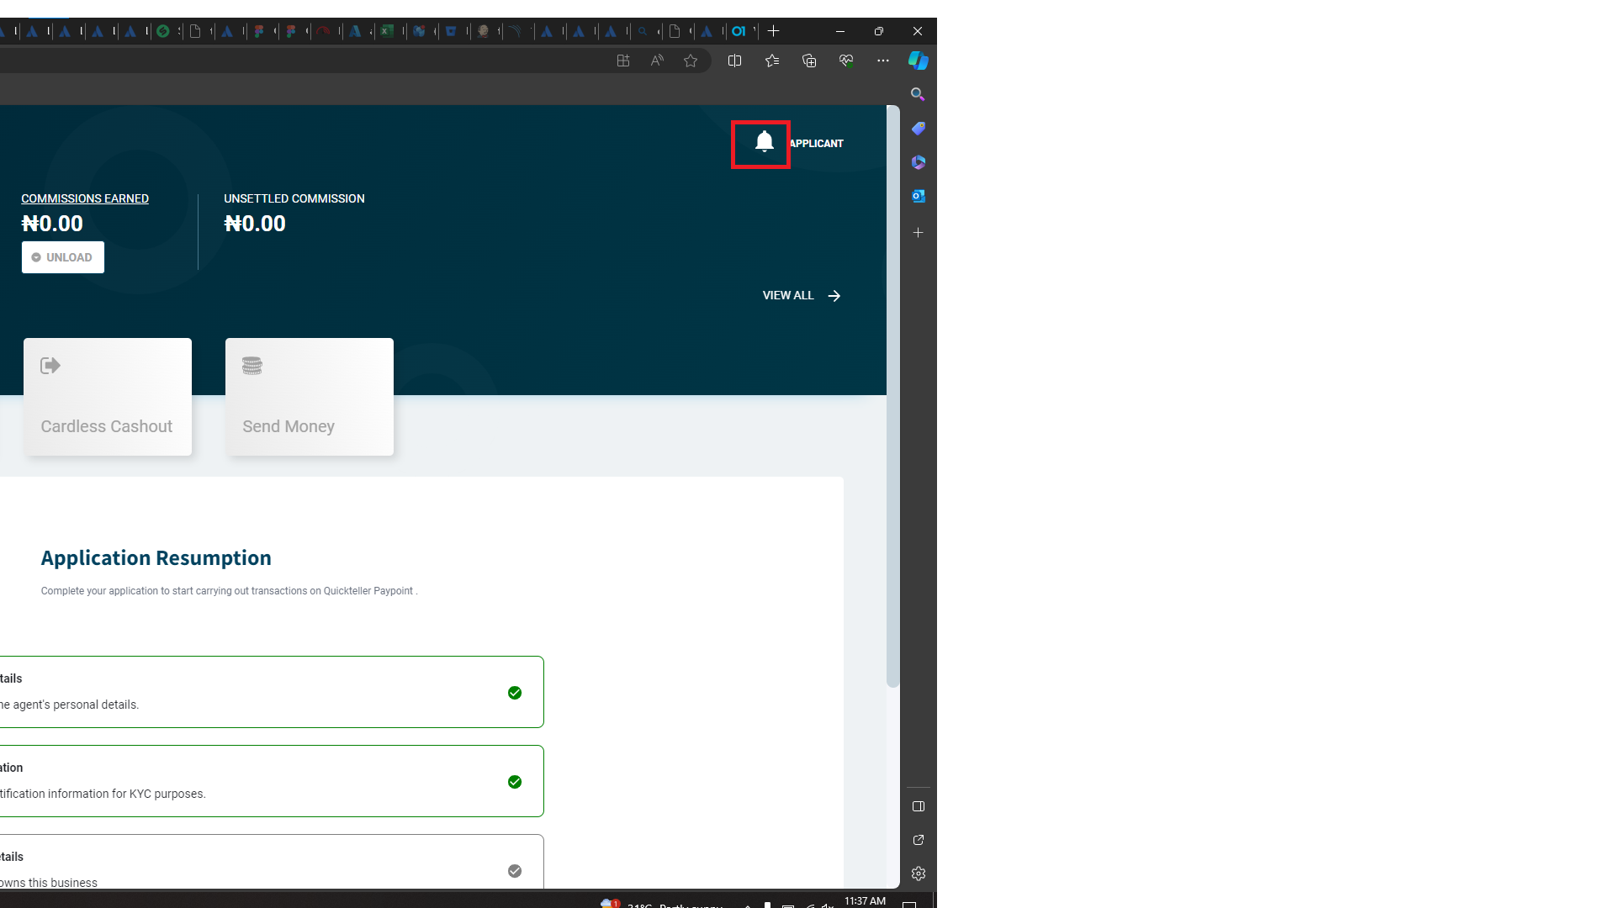Image resolution: width=1615 pixels, height=908 pixels.
Task: Open the browser essentials heart icon
Action: (846, 61)
